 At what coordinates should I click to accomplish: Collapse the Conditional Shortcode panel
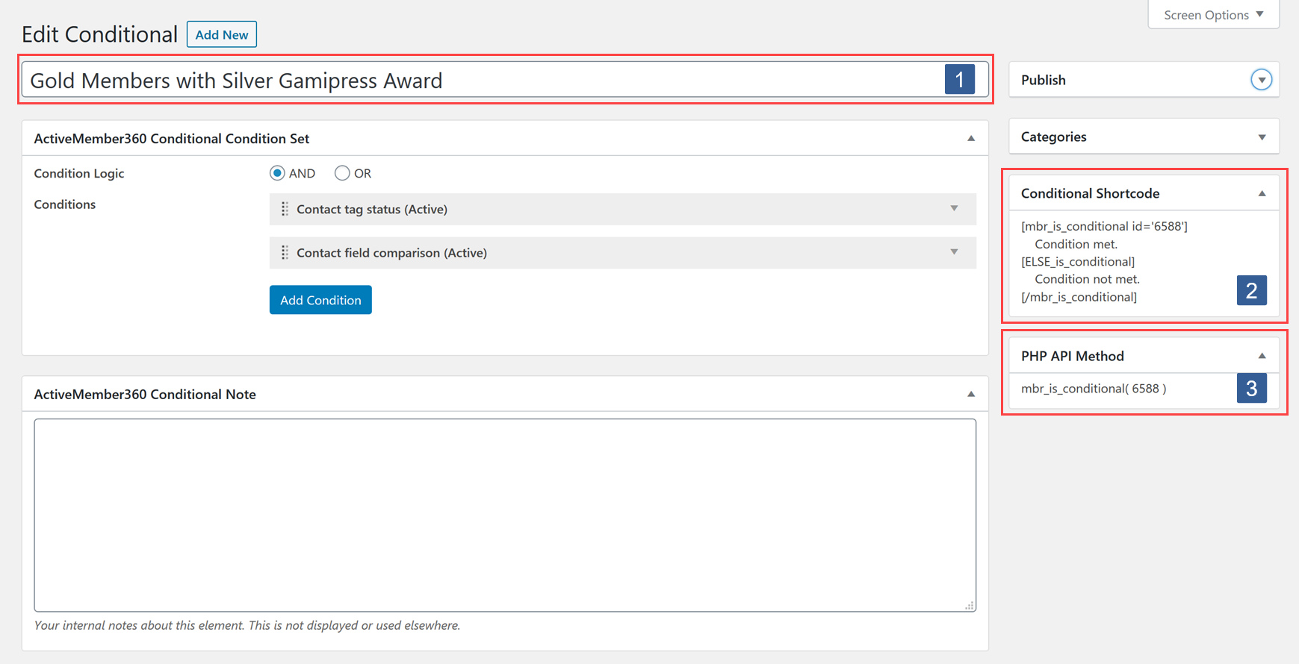coord(1262,194)
